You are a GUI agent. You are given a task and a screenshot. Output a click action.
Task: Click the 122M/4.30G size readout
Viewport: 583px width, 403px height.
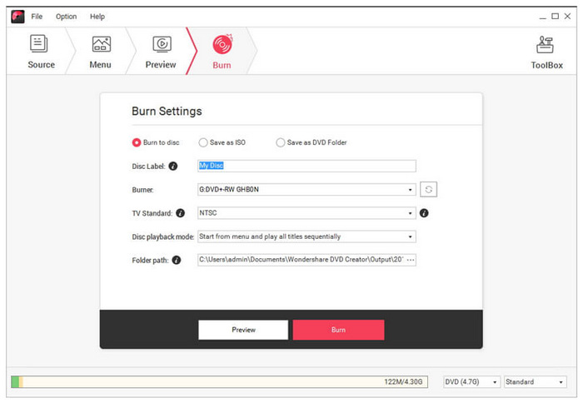(403, 382)
